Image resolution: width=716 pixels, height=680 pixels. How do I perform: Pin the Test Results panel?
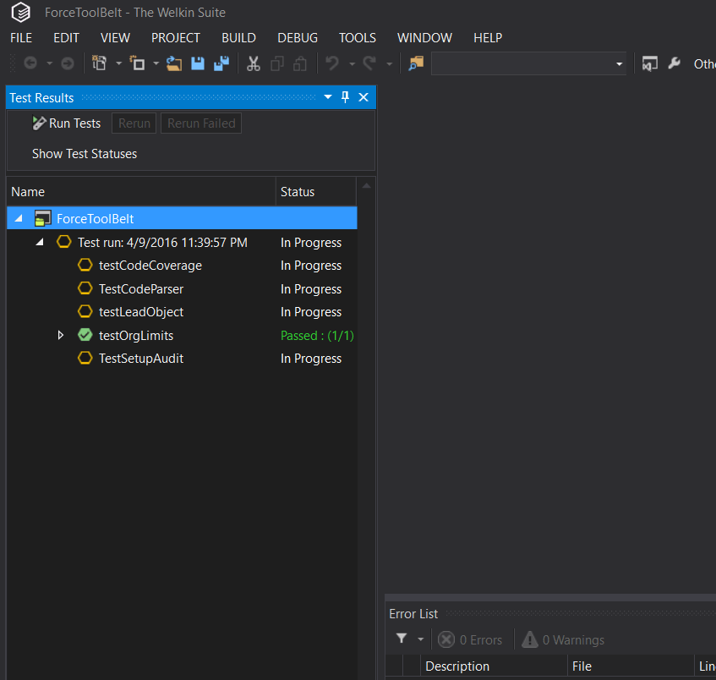click(x=345, y=97)
